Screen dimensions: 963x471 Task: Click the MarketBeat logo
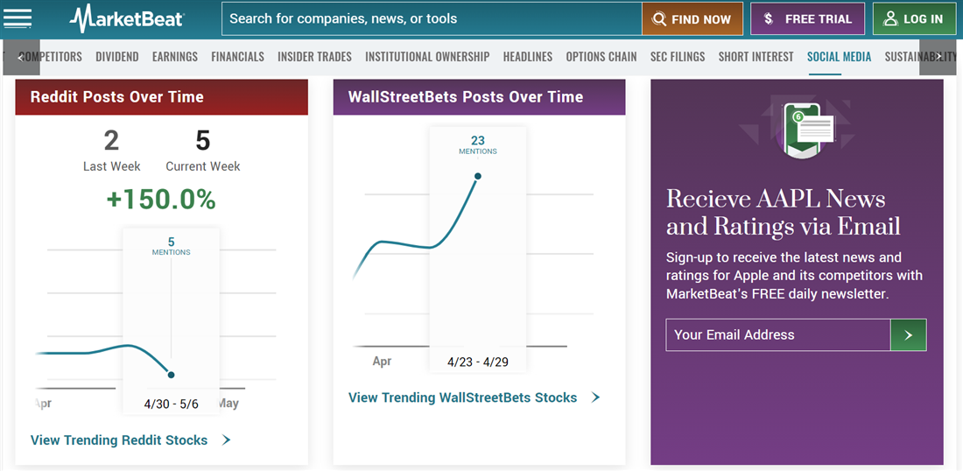(x=127, y=18)
